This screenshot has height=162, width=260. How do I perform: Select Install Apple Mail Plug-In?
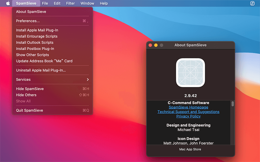(53, 30)
